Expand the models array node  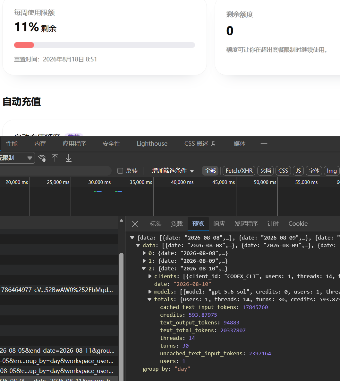(x=150, y=292)
